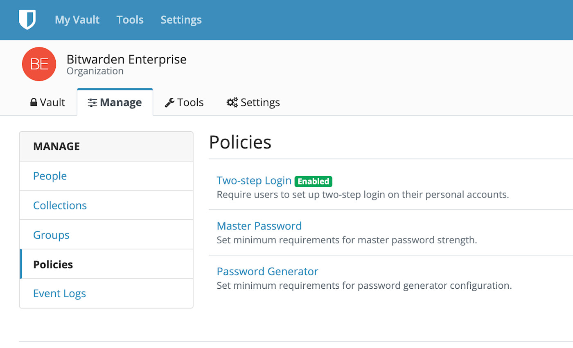The width and height of the screenshot is (573, 348).
Task: Open Tools from the top navigation bar
Action: click(x=130, y=19)
